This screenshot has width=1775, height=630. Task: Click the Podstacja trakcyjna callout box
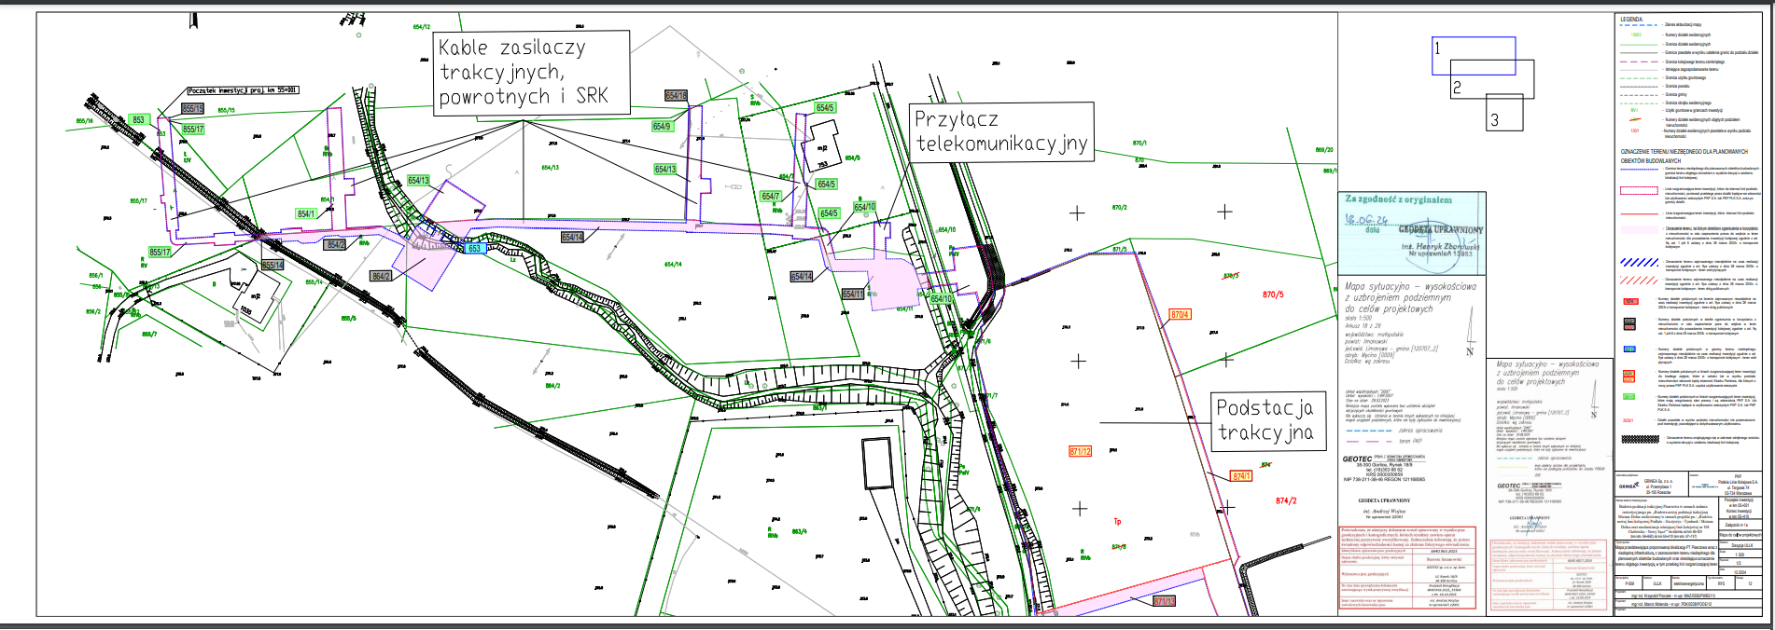1265,420
